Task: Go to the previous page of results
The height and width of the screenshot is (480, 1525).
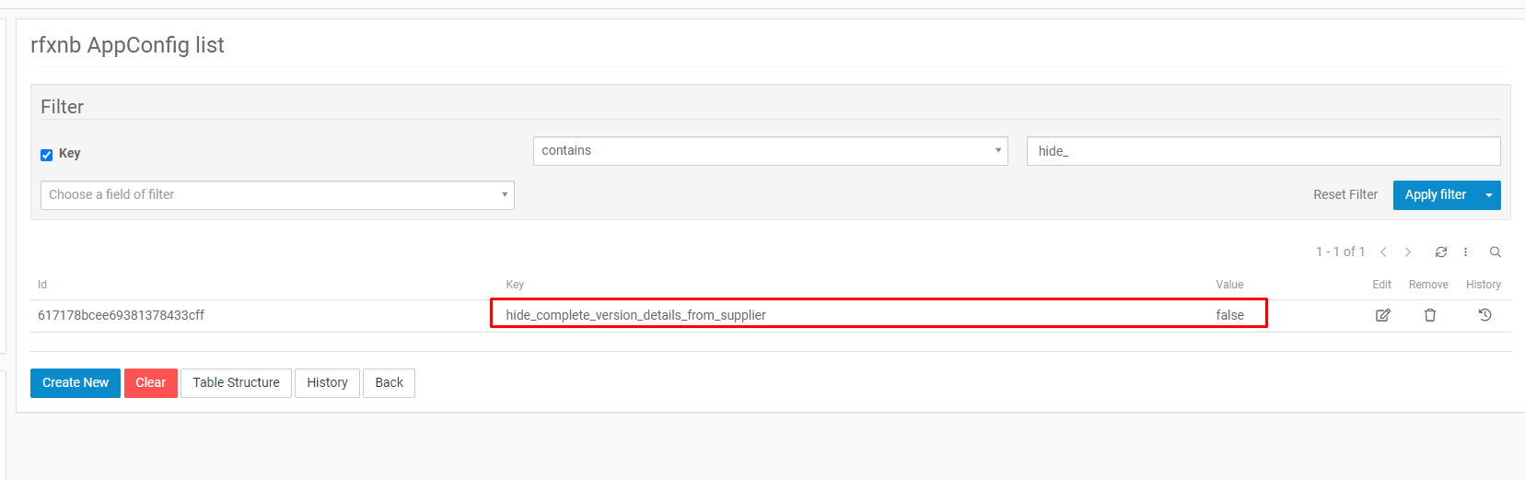Action: click(x=1383, y=252)
